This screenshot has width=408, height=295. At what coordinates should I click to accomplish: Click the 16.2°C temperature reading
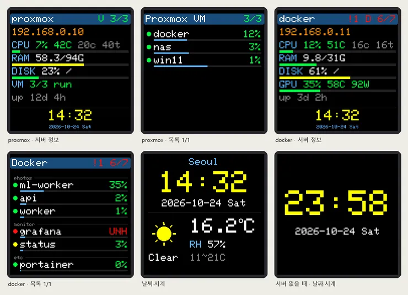tap(223, 226)
